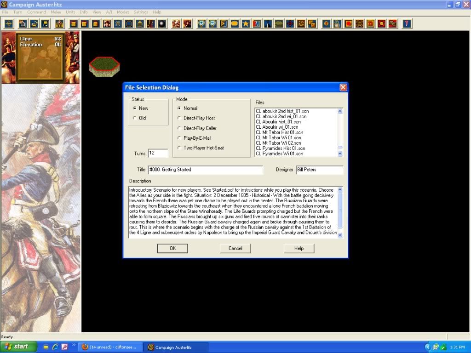The width and height of the screenshot is (471, 353).
Task: Click the Designer text field
Action: point(320,170)
